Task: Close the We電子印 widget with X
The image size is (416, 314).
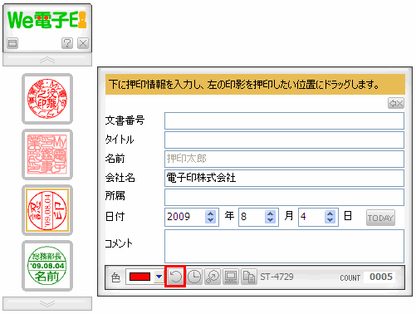Action: click(83, 43)
